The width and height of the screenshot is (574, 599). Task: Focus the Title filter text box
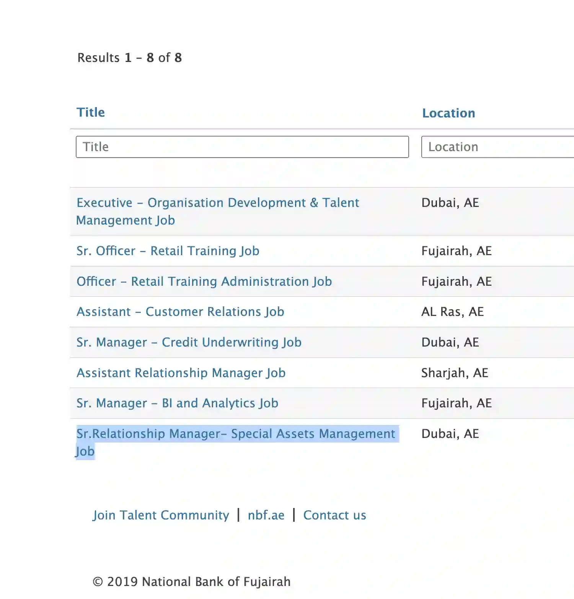click(242, 147)
